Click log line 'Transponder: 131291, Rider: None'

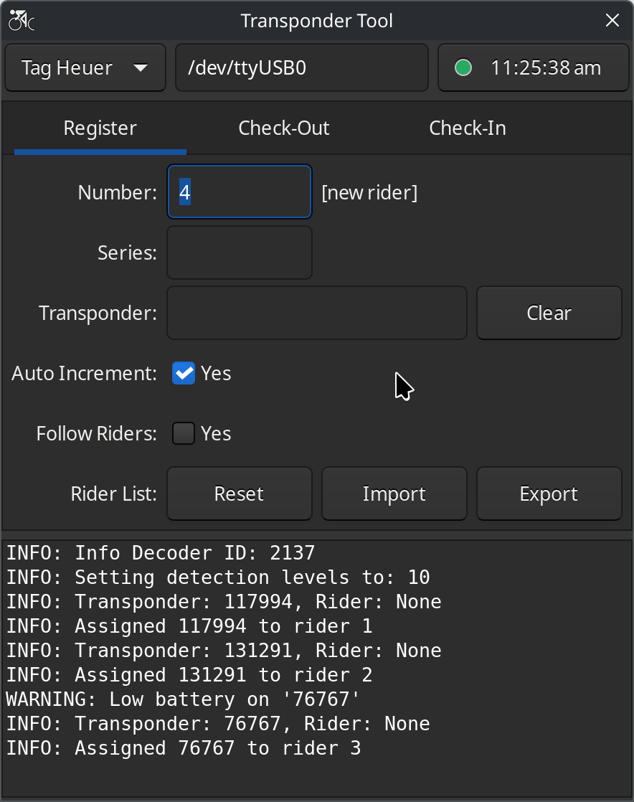point(224,651)
